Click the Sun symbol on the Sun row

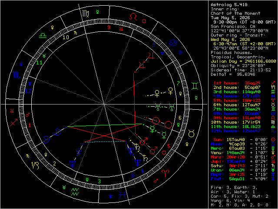[x=273, y=140]
